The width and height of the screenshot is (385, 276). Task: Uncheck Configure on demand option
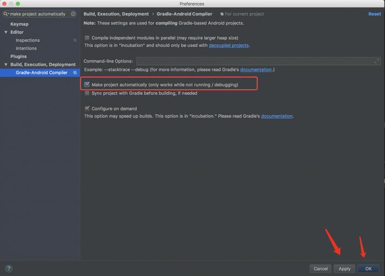[87, 108]
